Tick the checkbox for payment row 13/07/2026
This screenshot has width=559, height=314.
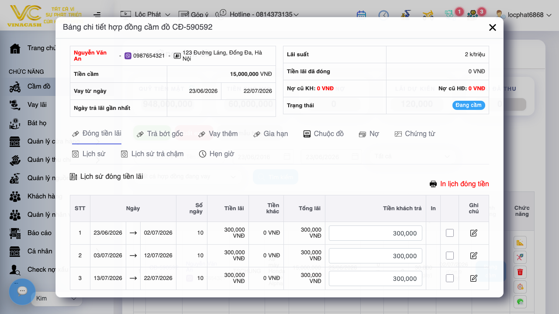pos(450,278)
